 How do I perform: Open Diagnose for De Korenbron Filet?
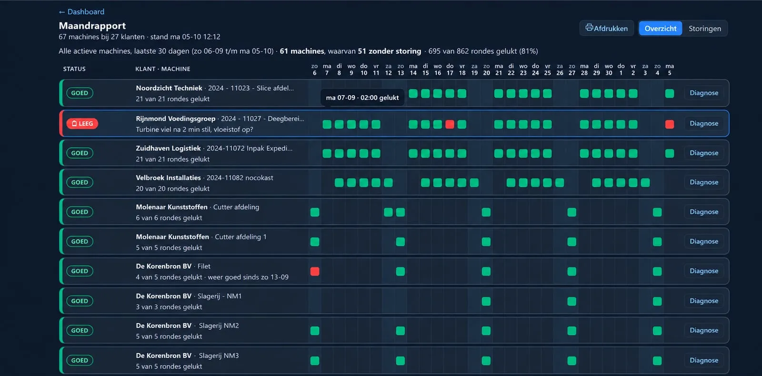(x=704, y=271)
